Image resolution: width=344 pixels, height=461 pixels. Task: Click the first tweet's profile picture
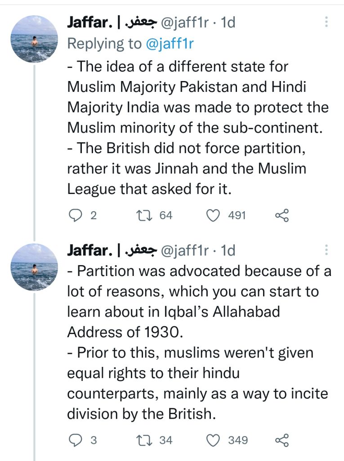(x=34, y=39)
